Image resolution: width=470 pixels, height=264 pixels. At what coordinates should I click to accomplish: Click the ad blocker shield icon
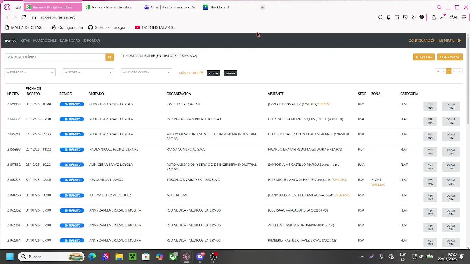pos(405,17)
